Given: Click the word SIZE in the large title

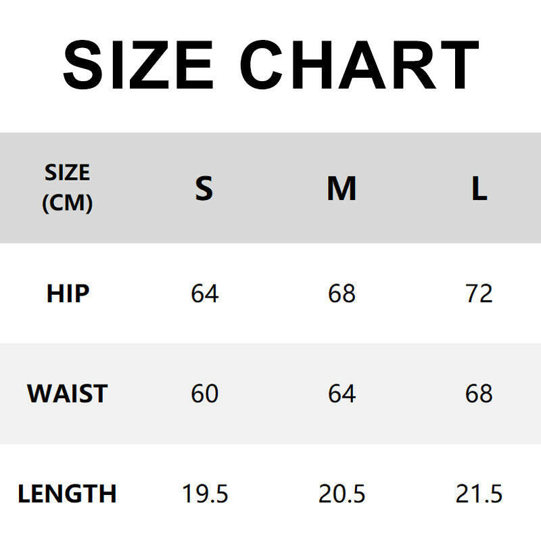Looking at the screenshot, I should pos(138,64).
